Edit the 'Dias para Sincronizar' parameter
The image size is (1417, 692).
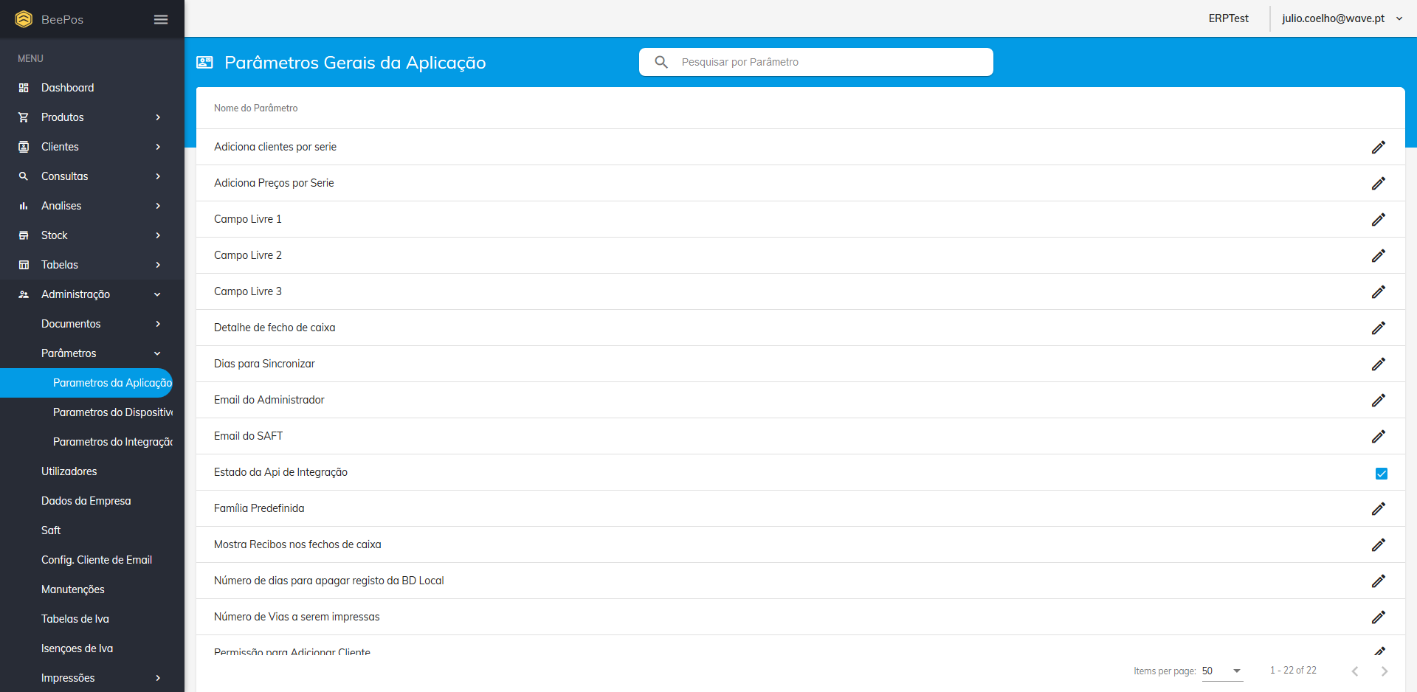[1378, 364]
